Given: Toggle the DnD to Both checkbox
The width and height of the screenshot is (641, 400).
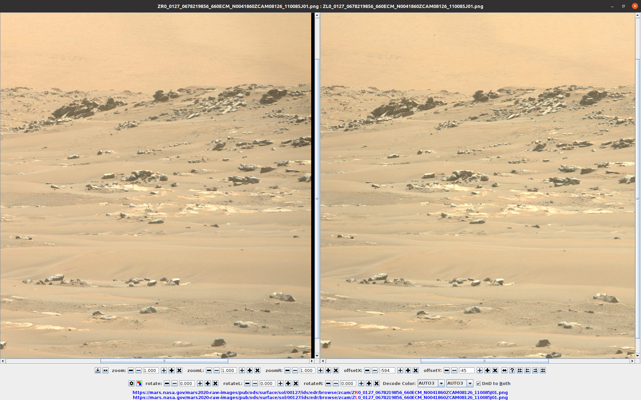Looking at the screenshot, I should pos(478,383).
